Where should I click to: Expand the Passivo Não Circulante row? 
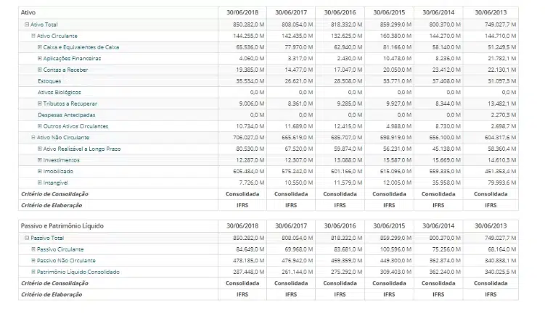click(33, 260)
